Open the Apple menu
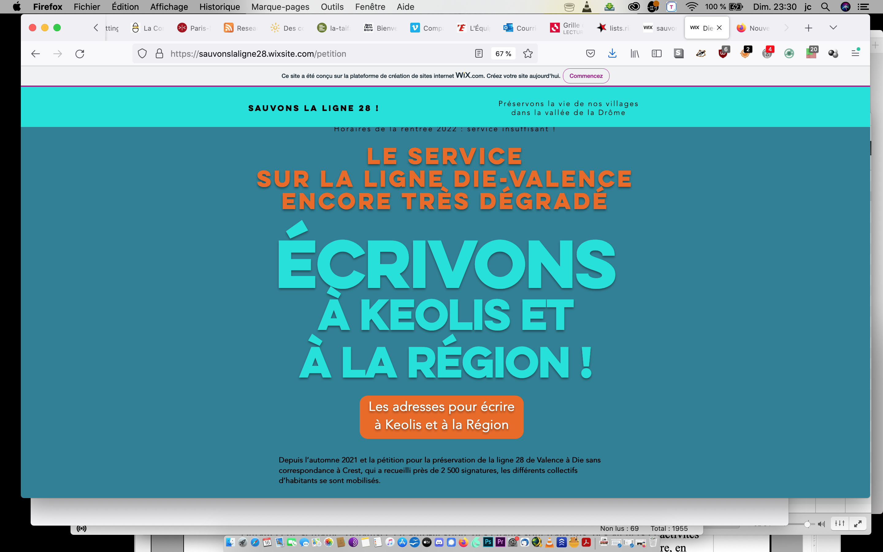 pos(17,6)
